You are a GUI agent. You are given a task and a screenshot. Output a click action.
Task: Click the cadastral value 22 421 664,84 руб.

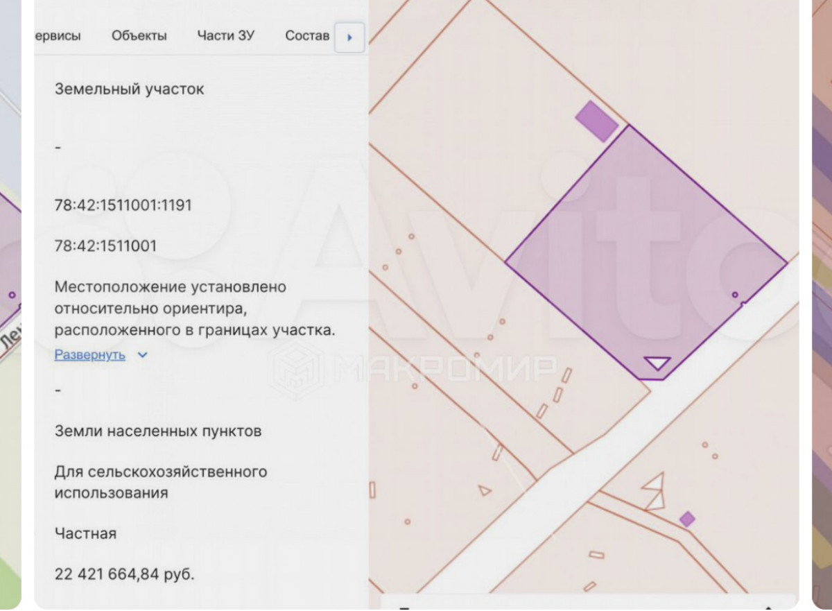pyautogui.click(x=125, y=574)
